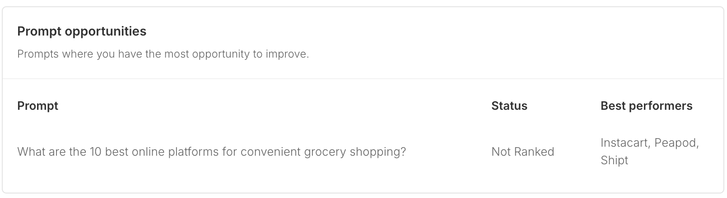Sort by the Best performers column header

646,106
